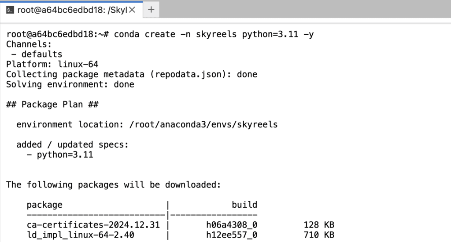Click the terminal icon in the tab
This screenshot has height=242, width=451.
point(10,10)
